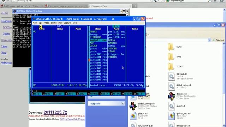
Task: Click the DOSBox SVN title bar icon
Action: [x=34, y=19]
